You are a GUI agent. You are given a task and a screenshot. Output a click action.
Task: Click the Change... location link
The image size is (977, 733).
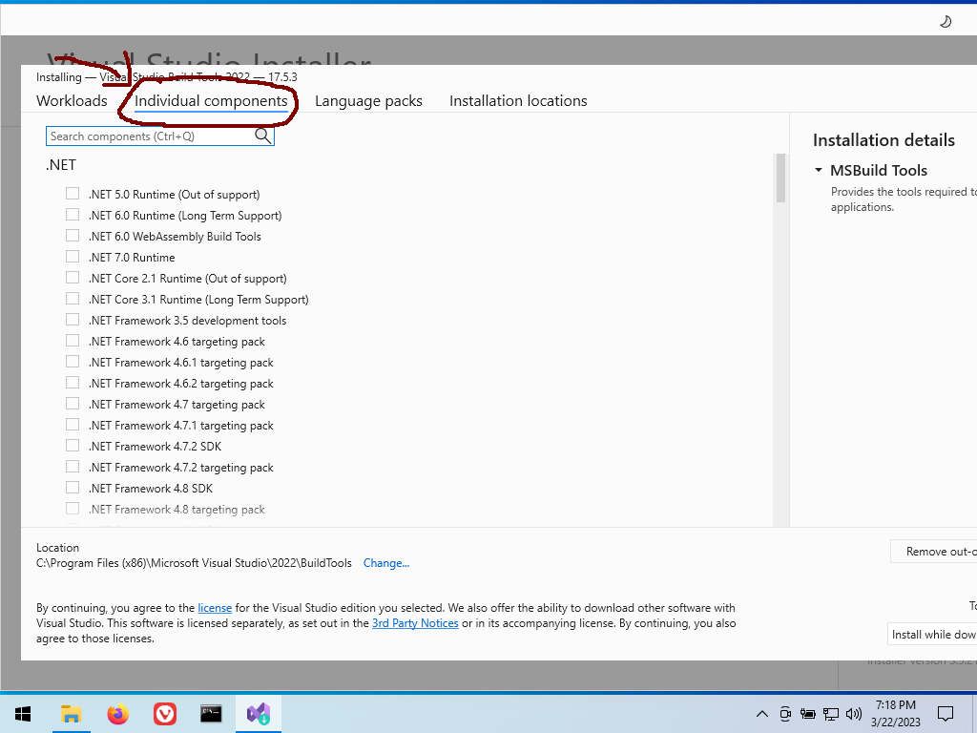click(386, 563)
